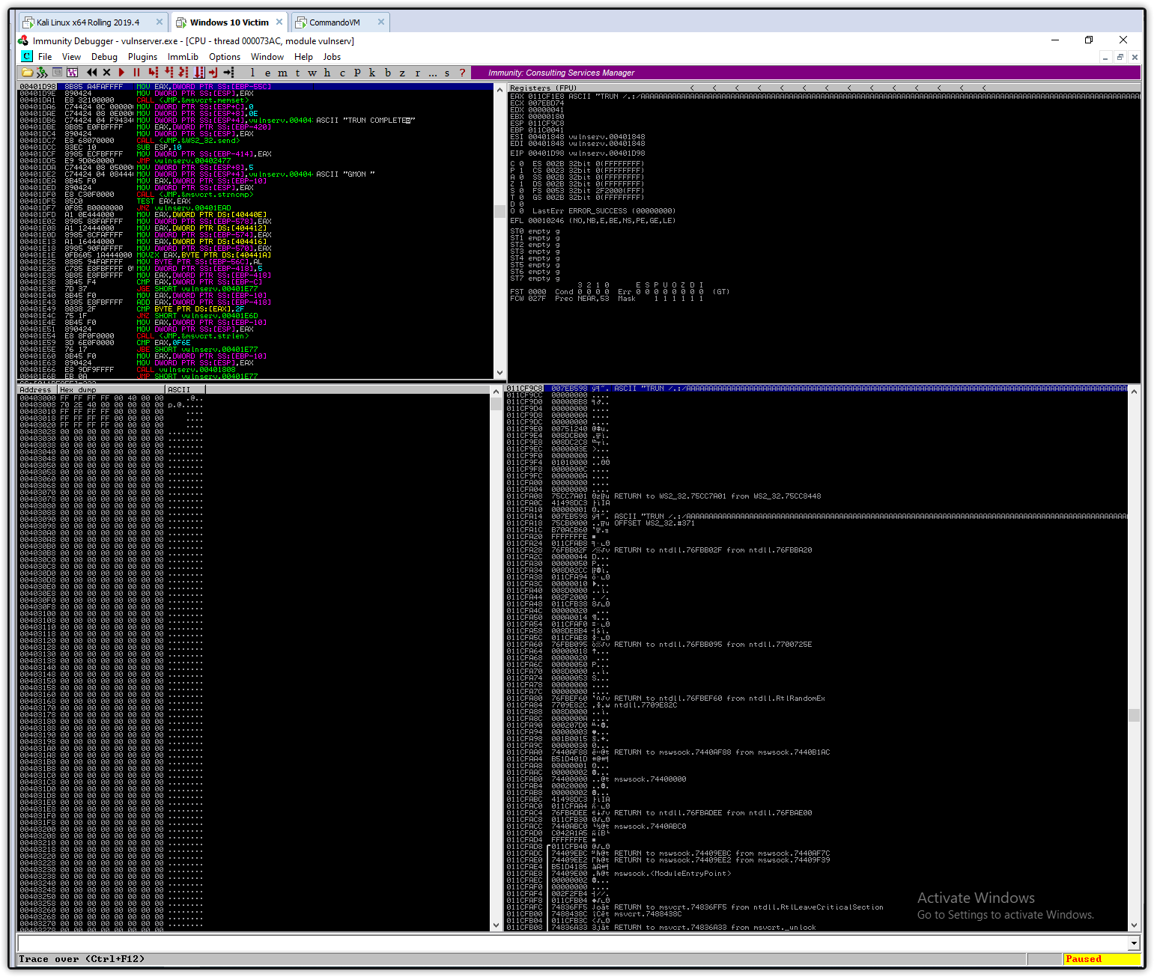
Task: Close the Windows 10 Victim tab
Action: click(x=279, y=22)
